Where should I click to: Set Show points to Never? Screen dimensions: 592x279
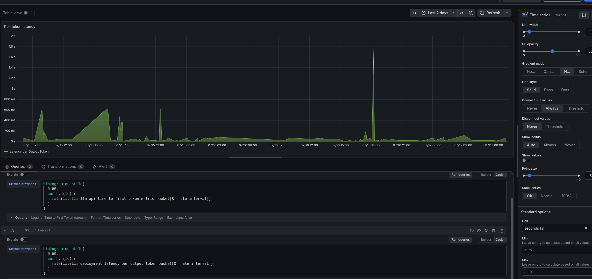pyautogui.click(x=569, y=145)
